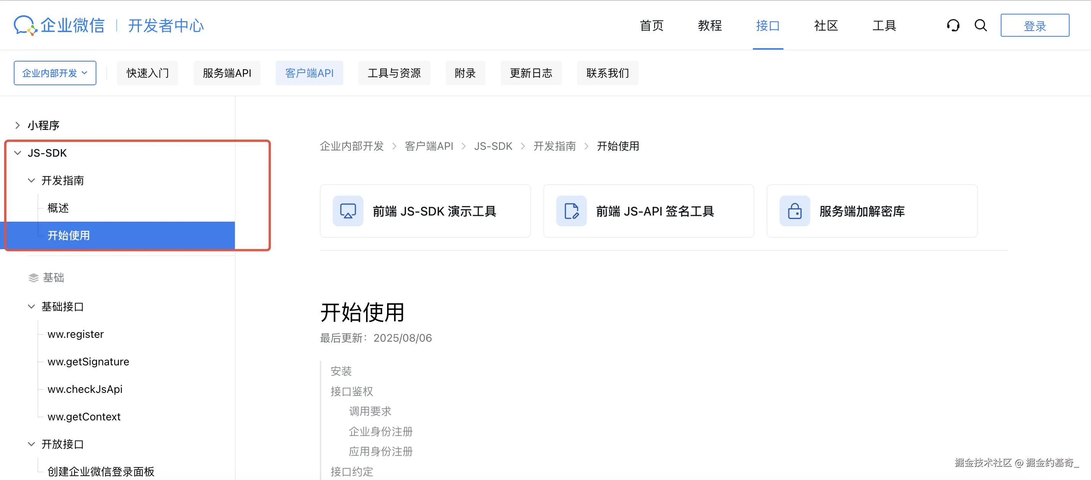Screen dimensions: 1091x480
Task: Click the 登录 button
Action: (x=1034, y=25)
